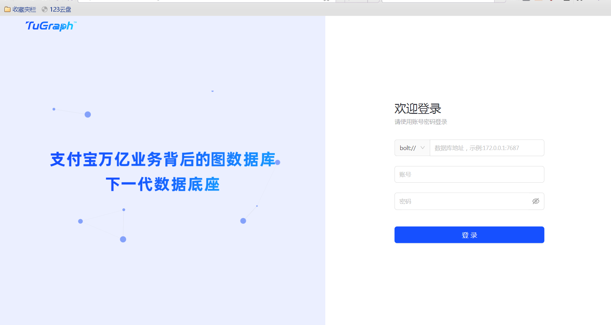Toggle password visibility with the eye icon
The image size is (611, 325).
coord(536,201)
